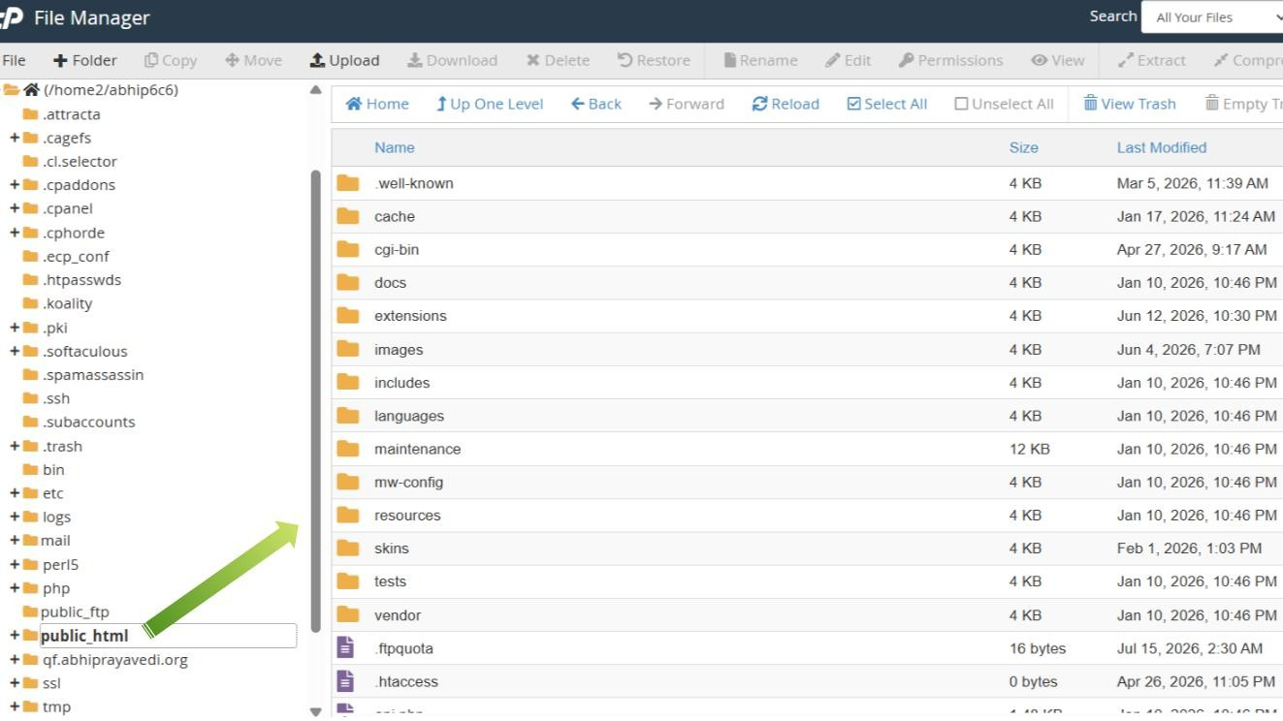1283x721 pixels.
Task: Select the languages folder name
Action: (409, 416)
